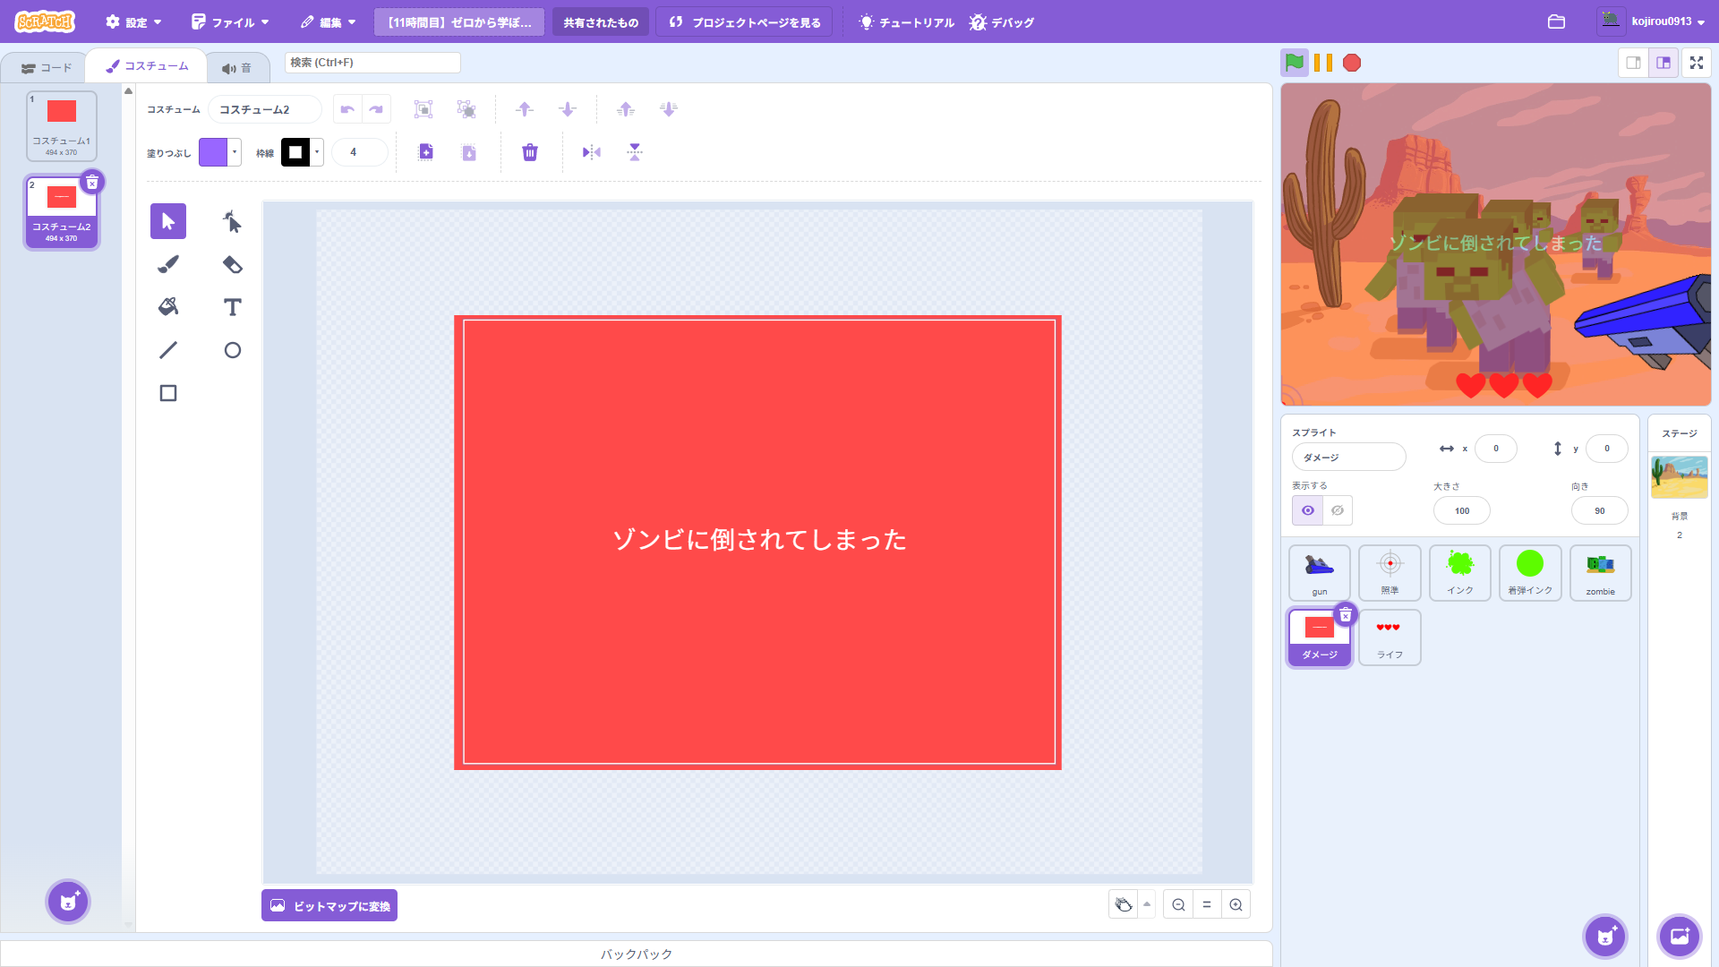This screenshot has height=967, width=1719.
Task: Select the Line tool
Action: point(168,350)
